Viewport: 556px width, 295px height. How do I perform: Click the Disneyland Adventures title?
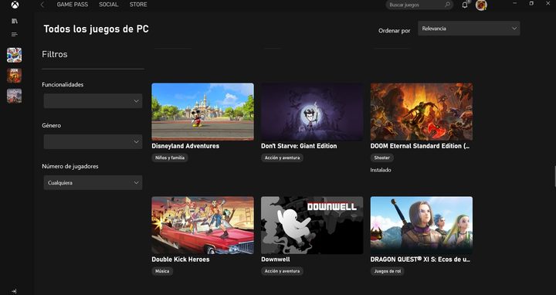click(x=185, y=146)
